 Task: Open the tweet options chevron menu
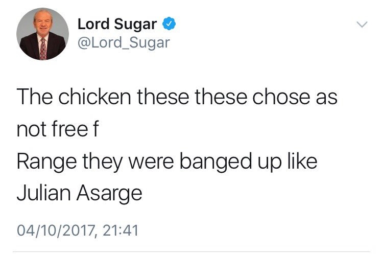click(362, 24)
